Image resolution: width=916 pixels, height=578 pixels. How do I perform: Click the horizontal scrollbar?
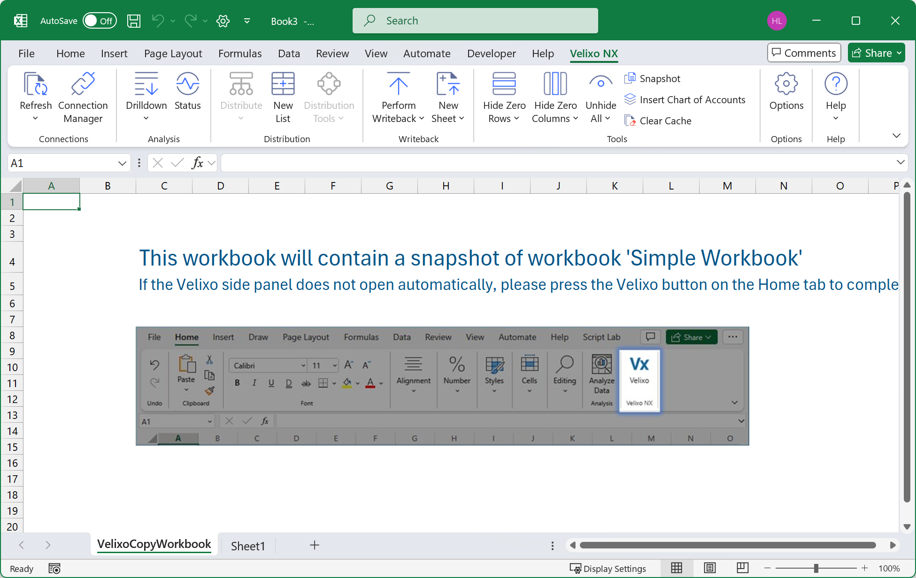pos(728,545)
